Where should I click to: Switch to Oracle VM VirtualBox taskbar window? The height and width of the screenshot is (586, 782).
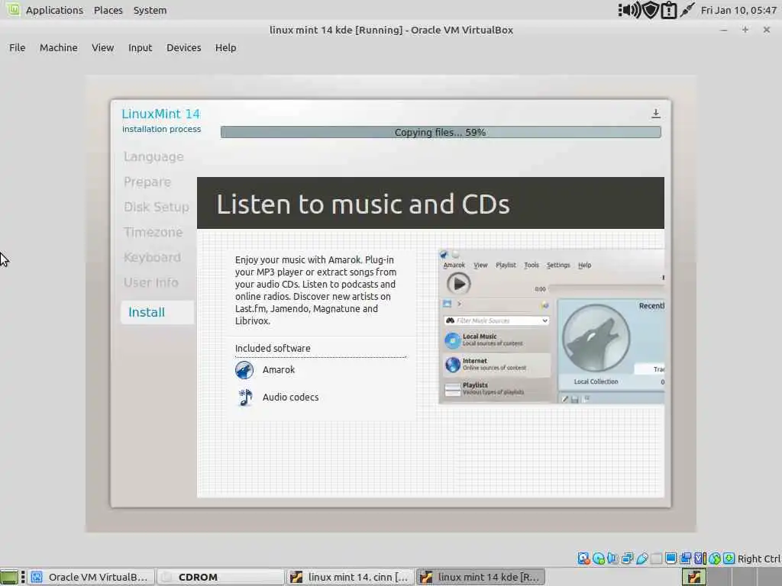92,577
